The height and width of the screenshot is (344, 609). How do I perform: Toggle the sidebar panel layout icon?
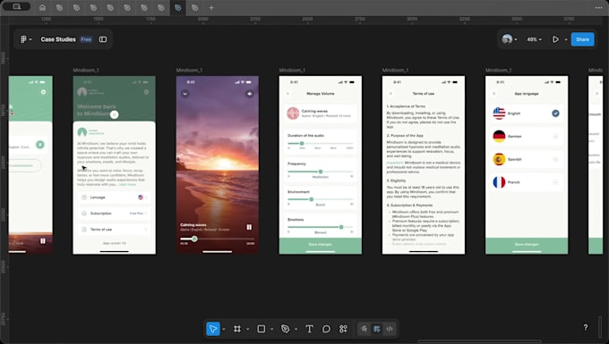click(103, 39)
